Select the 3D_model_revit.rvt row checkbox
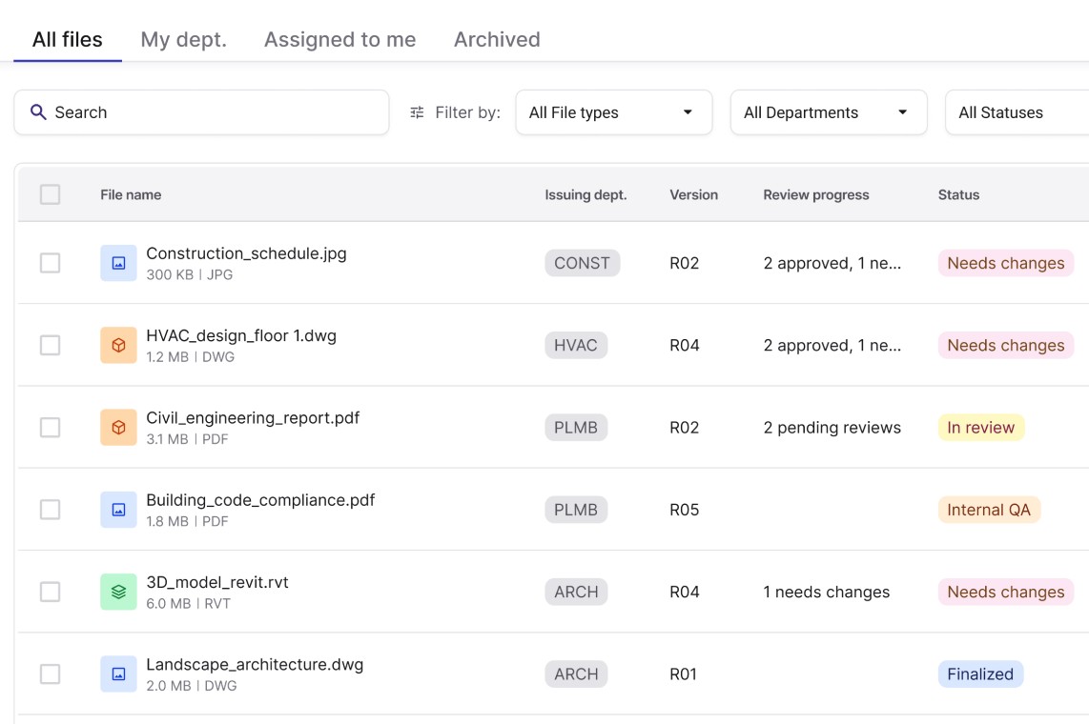This screenshot has height=724, width=1089. tap(50, 592)
